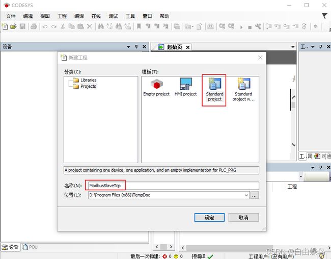This screenshot has height=259, width=331.
Task: Click the Delete X toolbar icon
Action: 90,27
